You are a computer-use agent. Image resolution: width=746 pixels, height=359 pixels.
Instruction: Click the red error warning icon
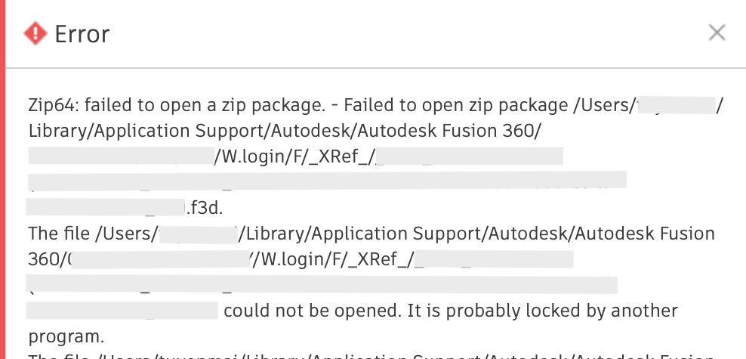click(35, 33)
